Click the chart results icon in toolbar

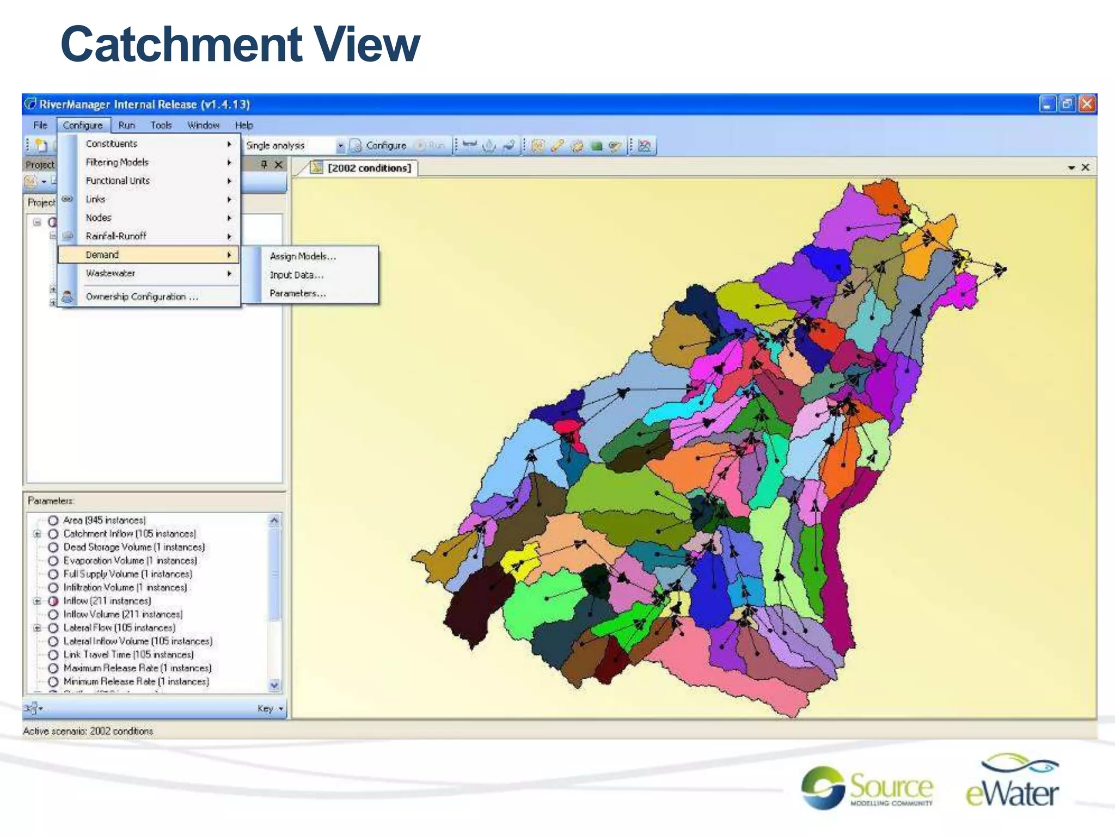645,146
